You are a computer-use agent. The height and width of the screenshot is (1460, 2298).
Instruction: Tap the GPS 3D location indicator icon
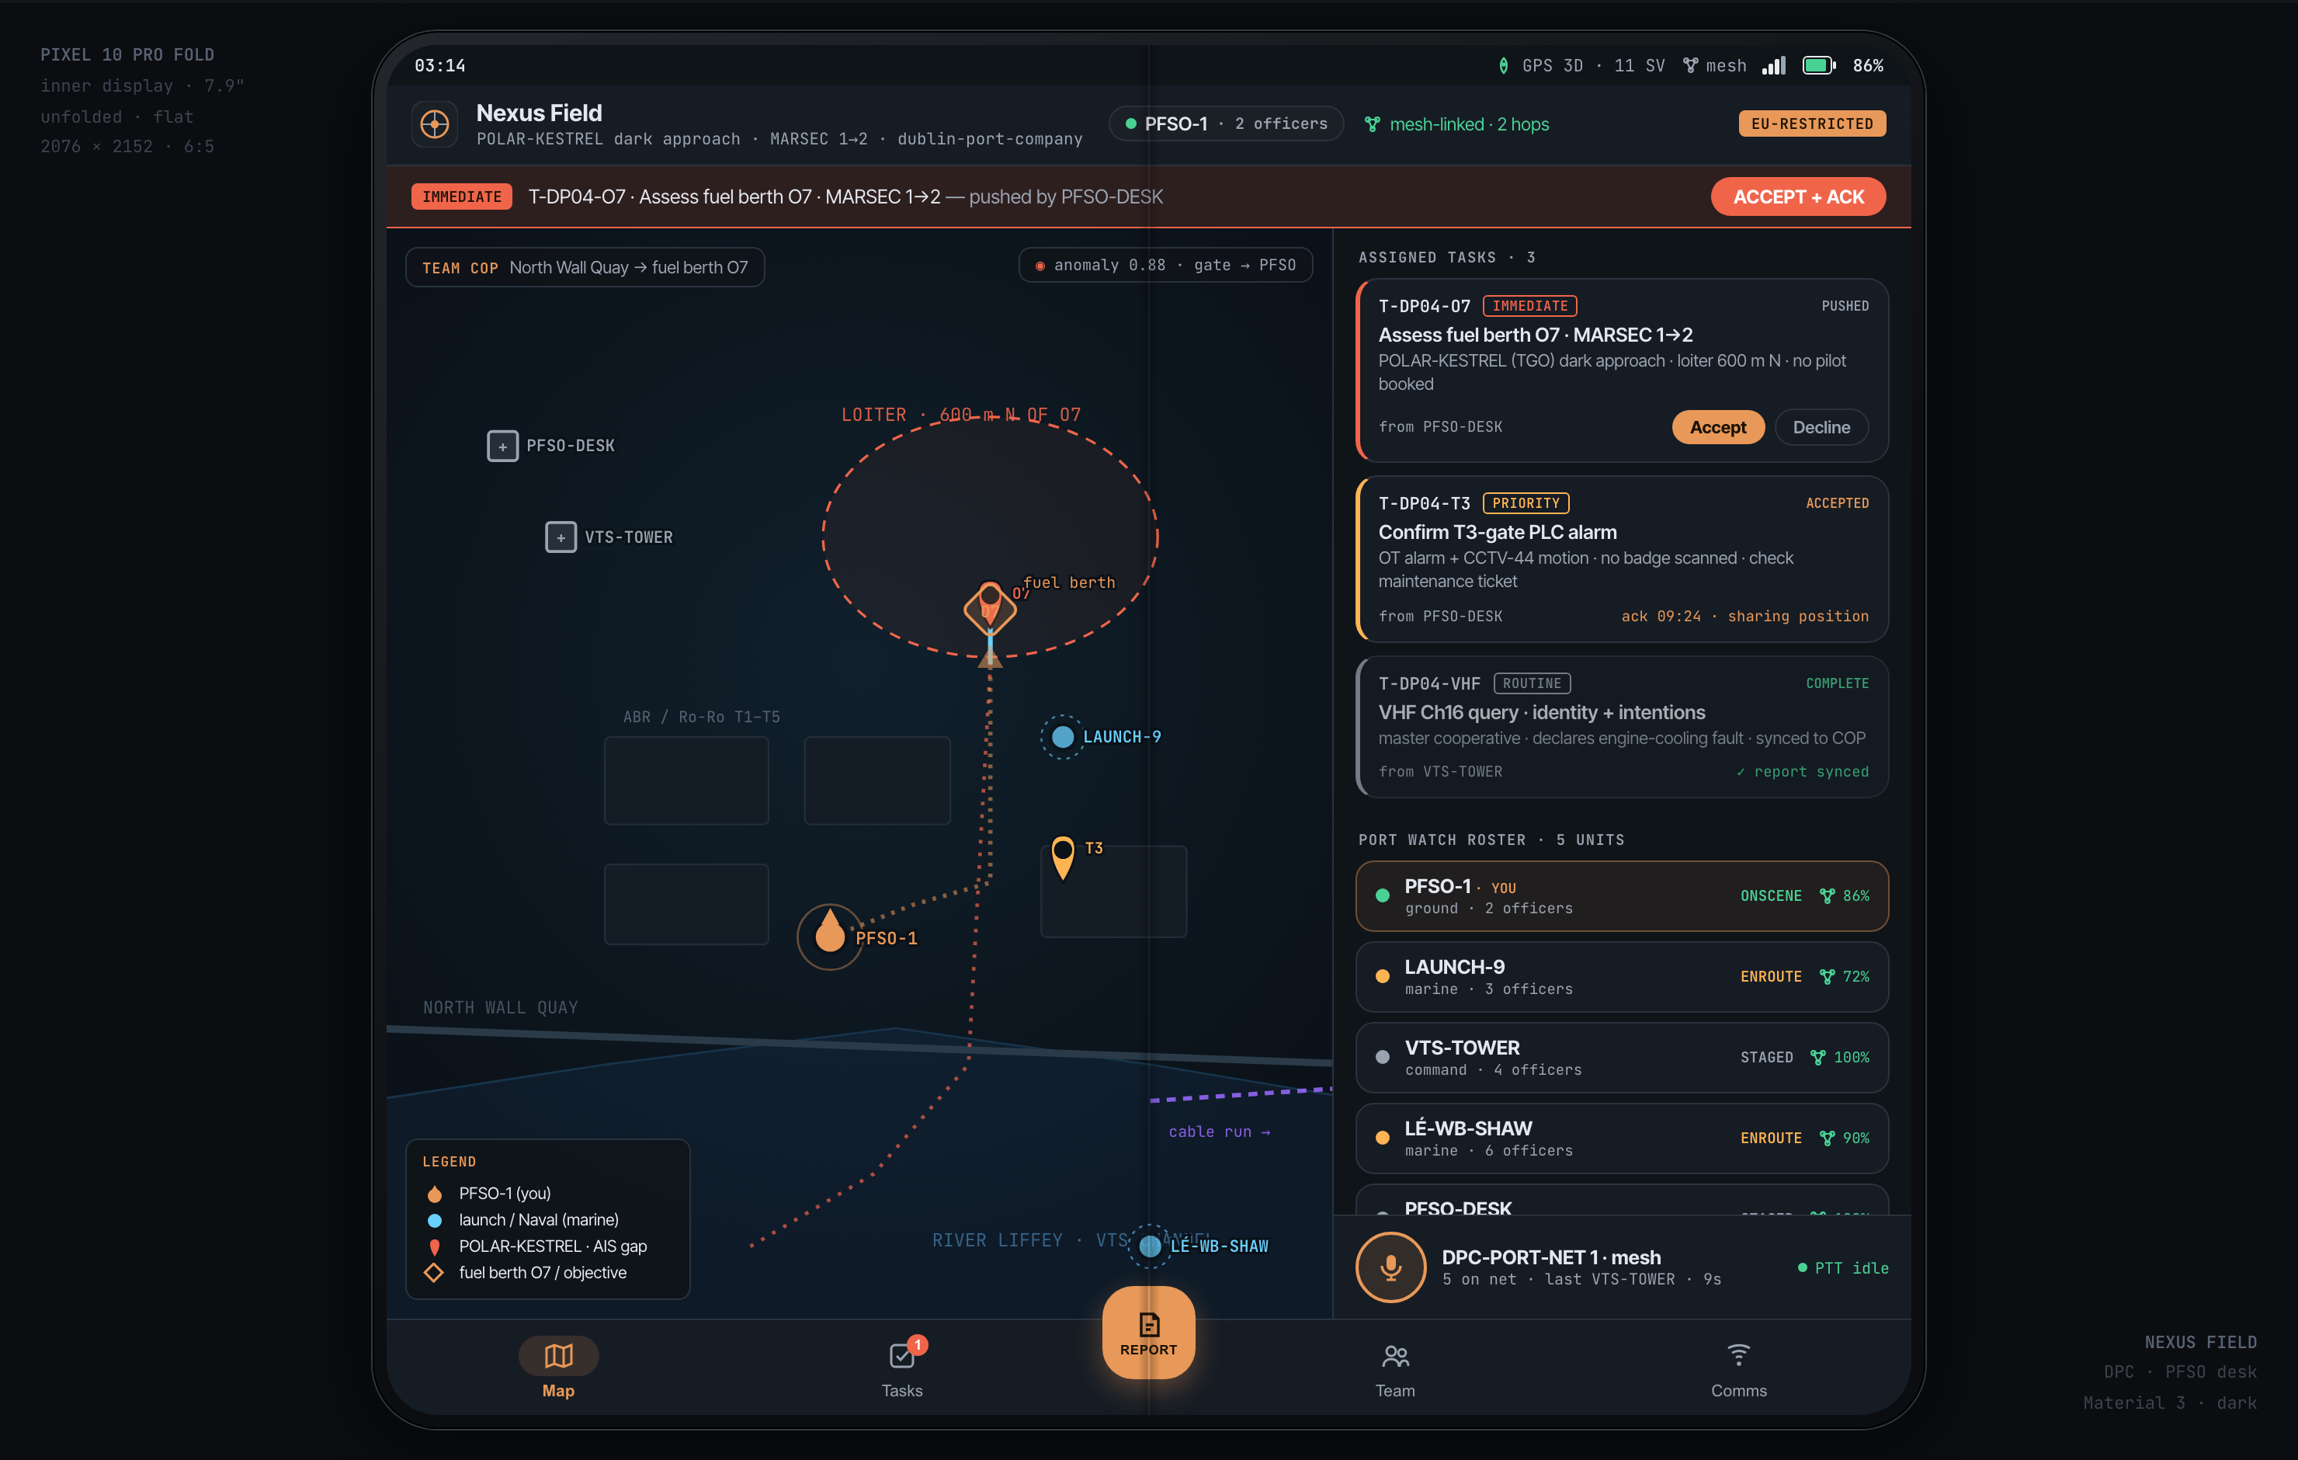(x=1503, y=66)
